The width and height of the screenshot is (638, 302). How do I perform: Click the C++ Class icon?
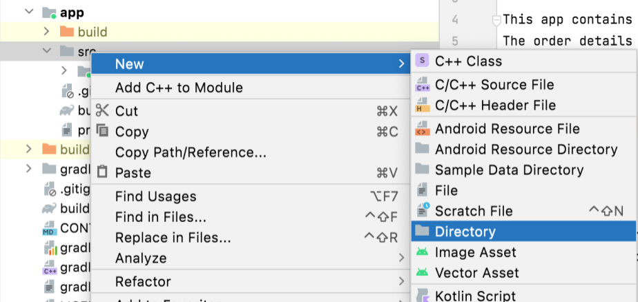coord(423,61)
